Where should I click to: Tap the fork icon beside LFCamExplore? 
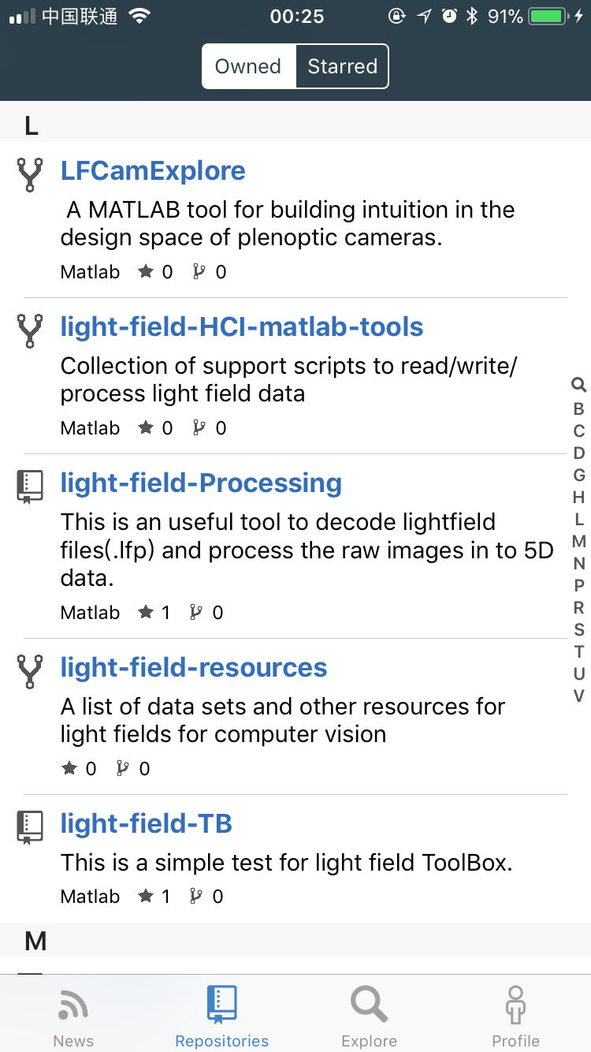[29, 174]
